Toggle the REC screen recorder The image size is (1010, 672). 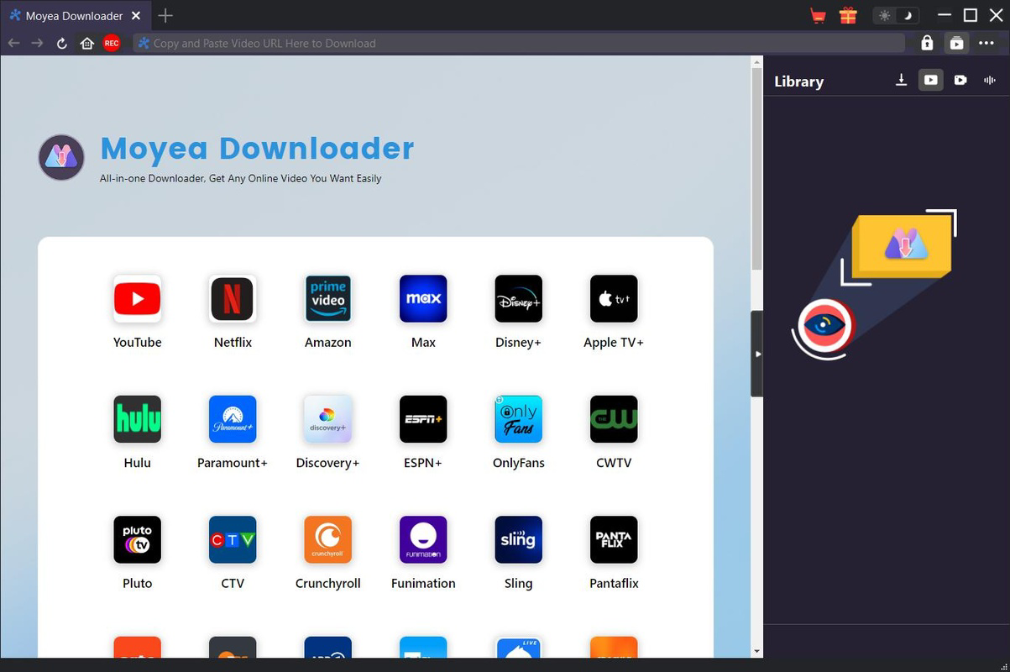112,43
